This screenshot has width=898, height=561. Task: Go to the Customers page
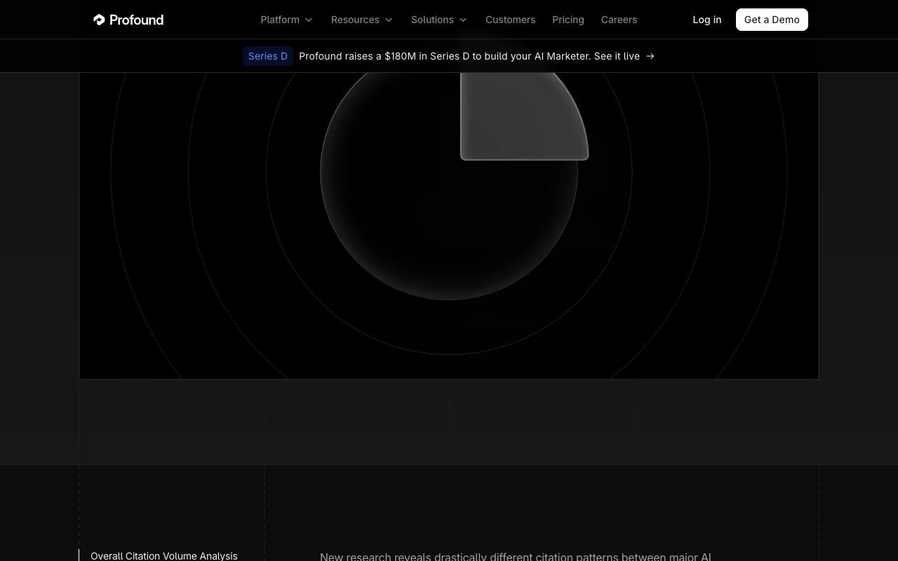510,20
